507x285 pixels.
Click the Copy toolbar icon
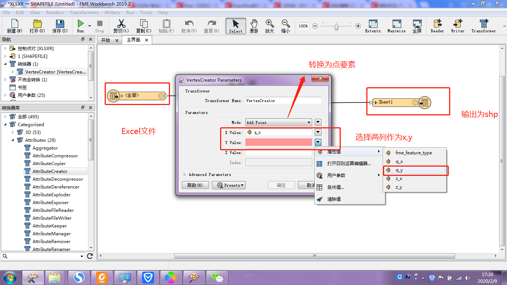tap(144, 24)
